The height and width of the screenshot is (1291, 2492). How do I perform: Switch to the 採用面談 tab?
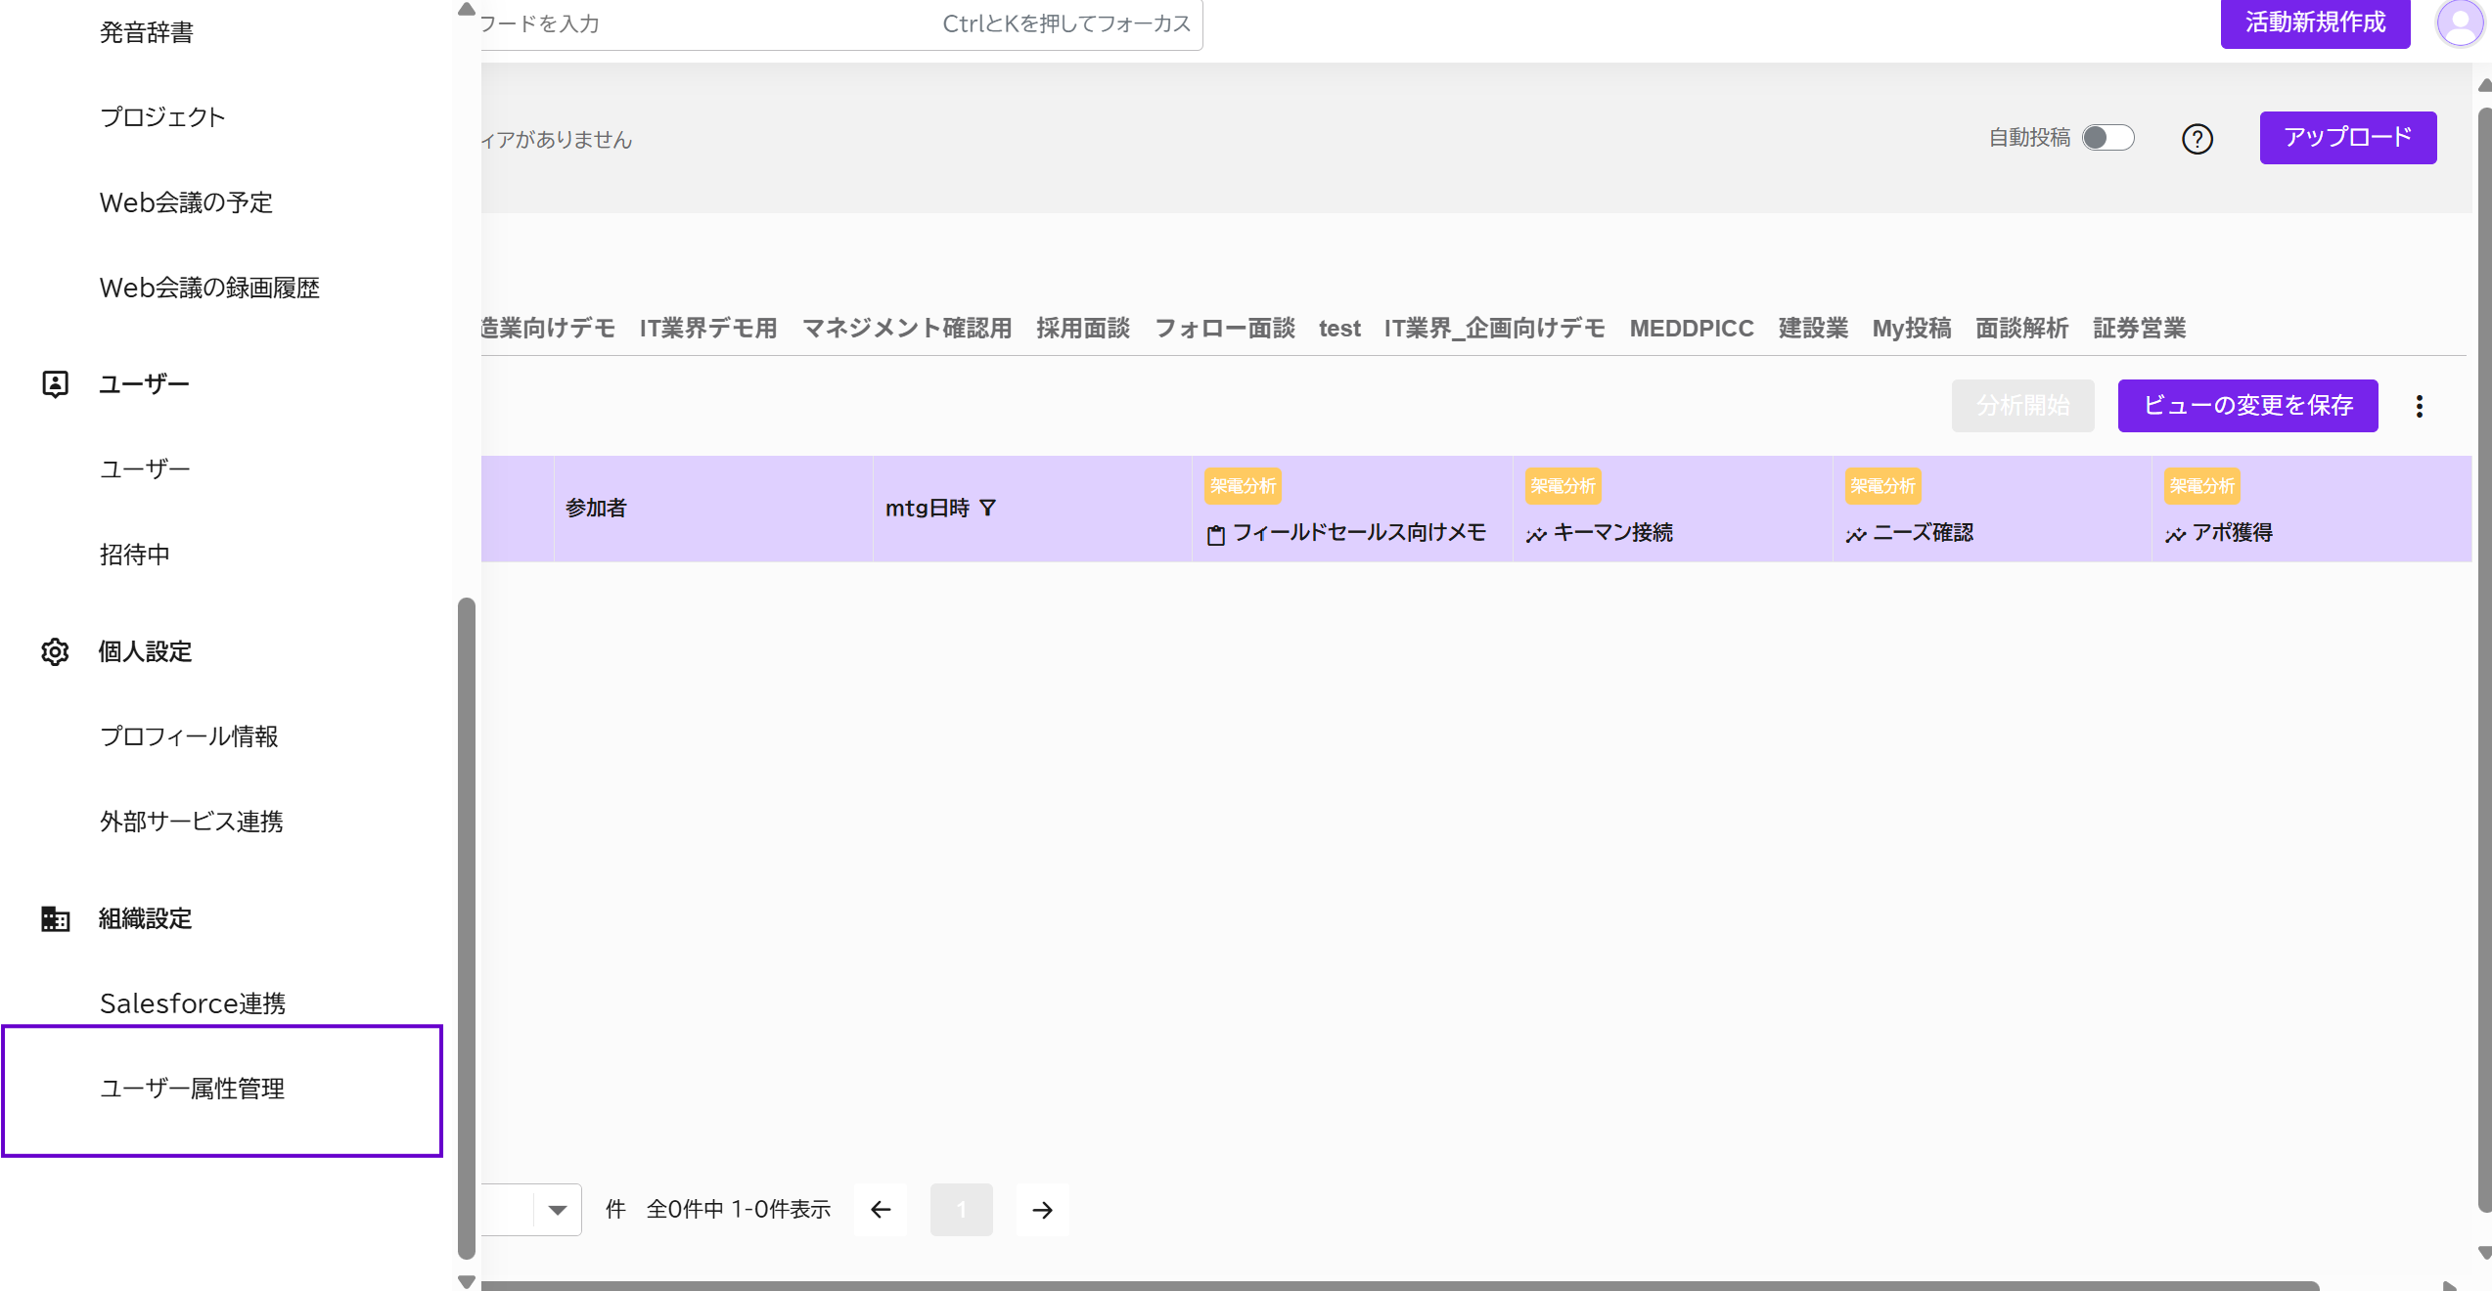coord(1082,328)
